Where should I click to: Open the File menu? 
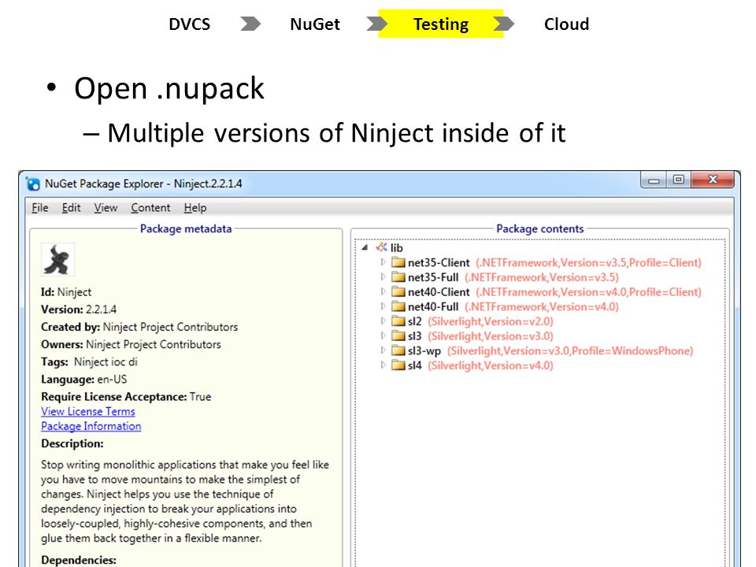pyautogui.click(x=40, y=208)
